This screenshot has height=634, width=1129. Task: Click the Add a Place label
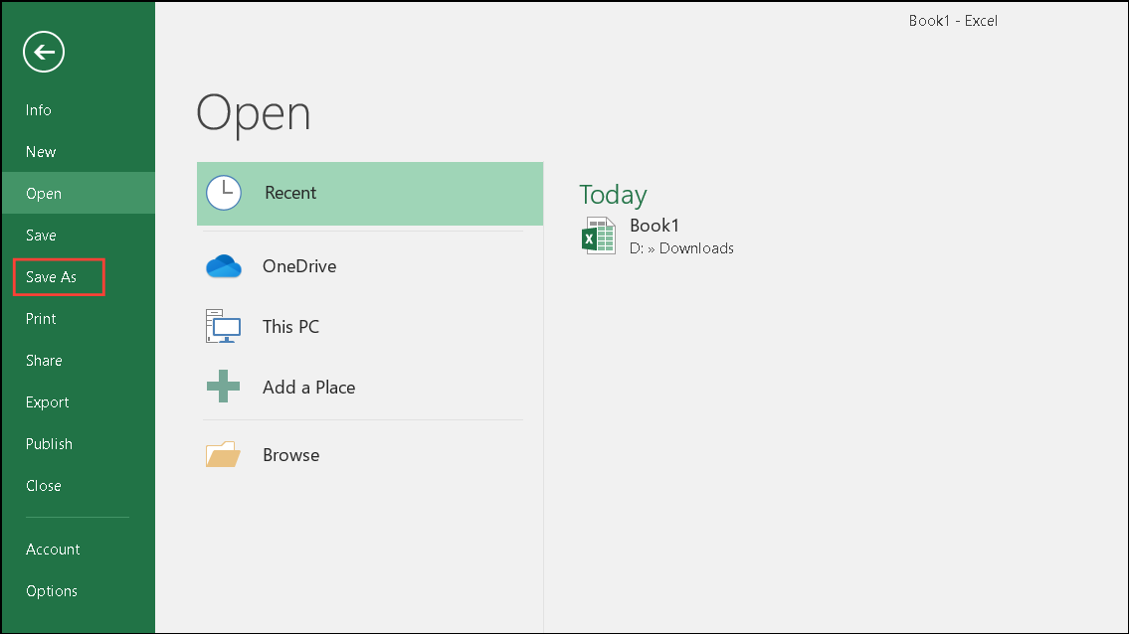[309, 388]
